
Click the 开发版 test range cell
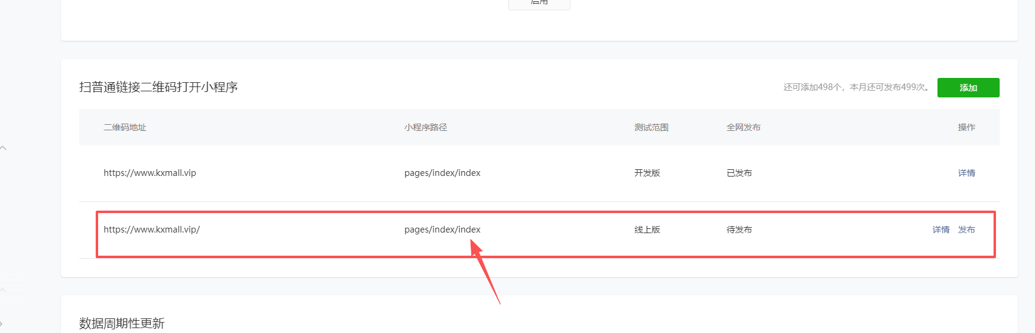[647, 173]
